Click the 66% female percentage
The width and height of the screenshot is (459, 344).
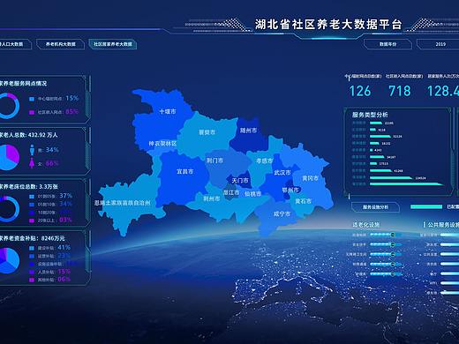[52, 163]
